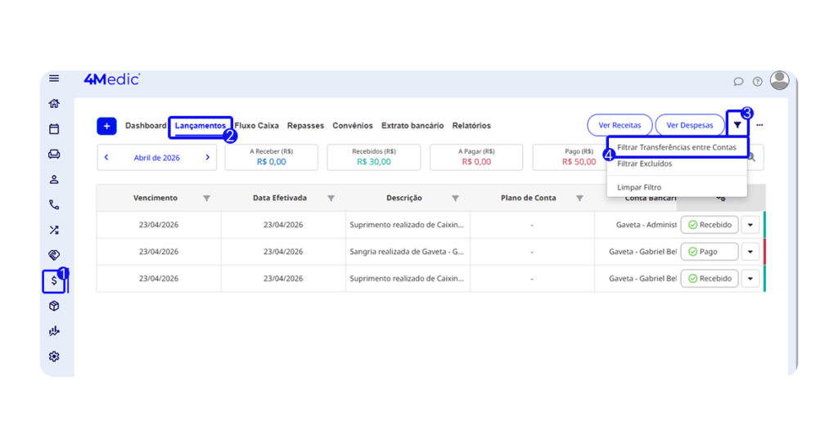
Task: Filter the Descrição column
Action: coord(455,198)
